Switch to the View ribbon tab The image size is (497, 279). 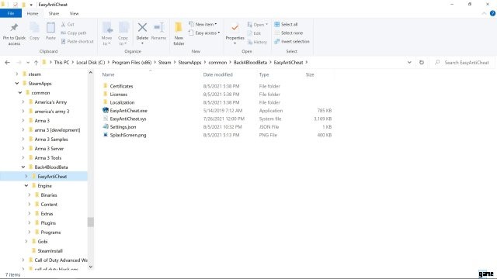(75, 14)
